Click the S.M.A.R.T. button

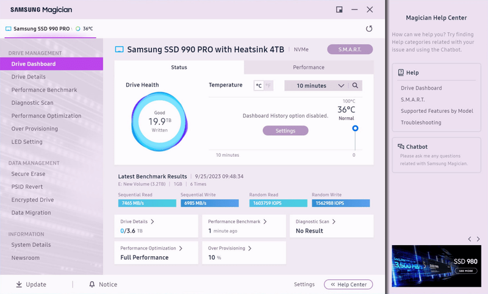(350, 49)
